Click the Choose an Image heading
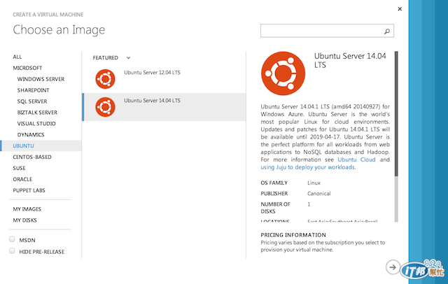 click(x=59, y=29)
